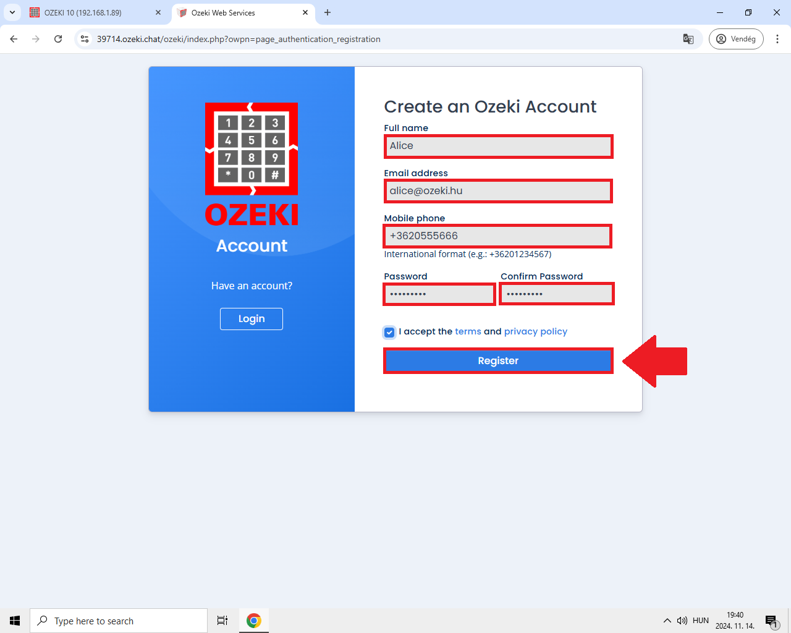791x633 pixels.
Task: Click the Register button
Action: point(498,361)
